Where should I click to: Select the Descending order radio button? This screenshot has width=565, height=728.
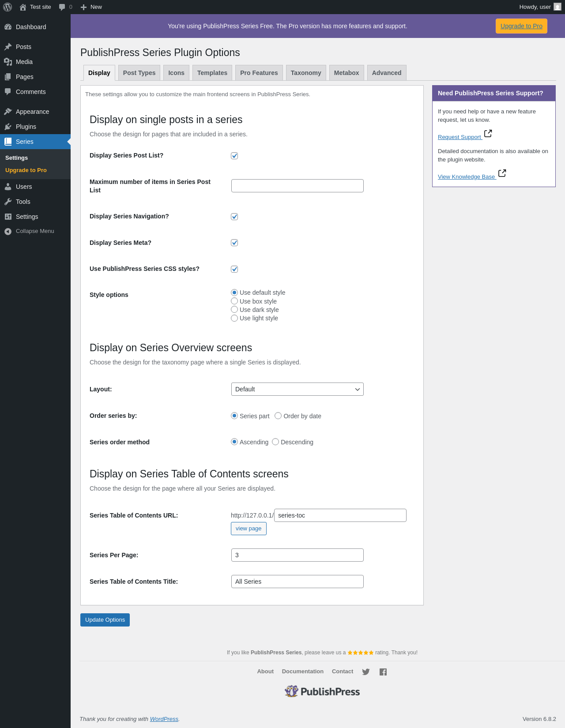[275, 442]
